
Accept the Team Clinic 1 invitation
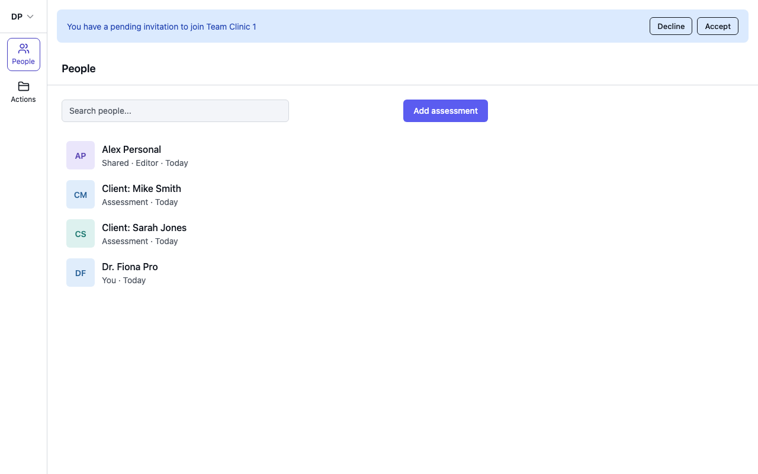(718, 26)
